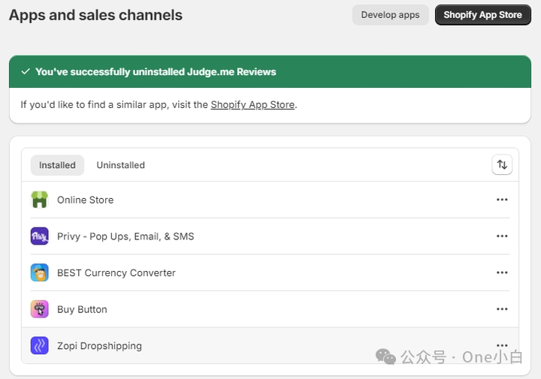Switch to the Installed tab
Screen dimensions: 541x379
click(57, 165)
